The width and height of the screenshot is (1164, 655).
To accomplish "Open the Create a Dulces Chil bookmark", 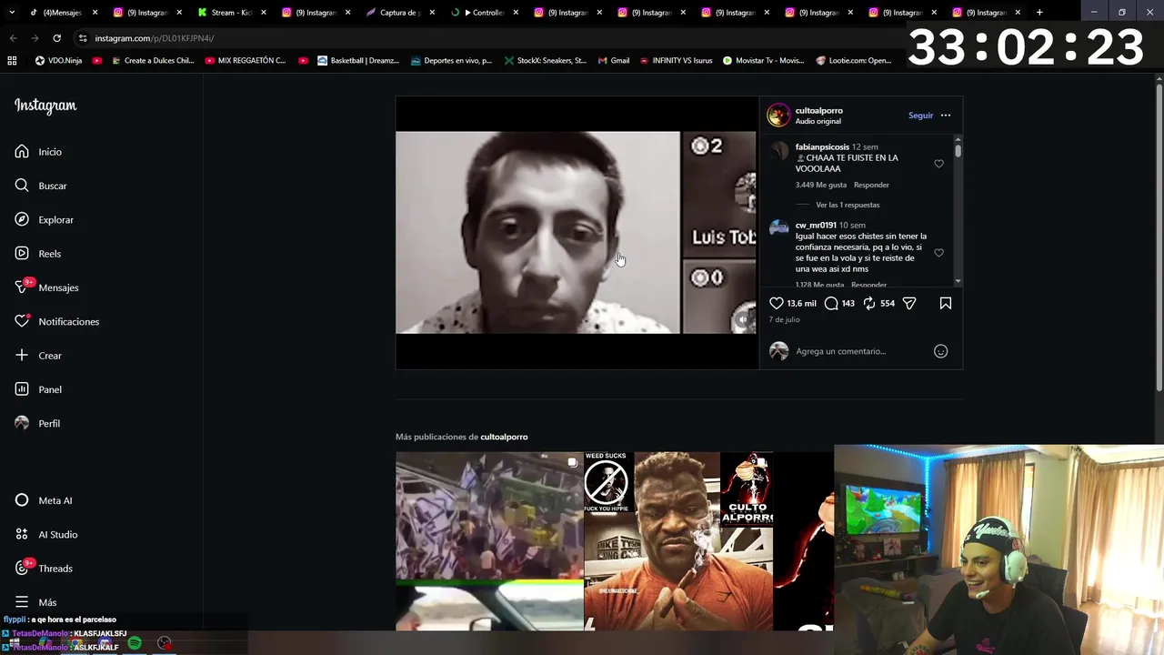I will tap(152, 61).
